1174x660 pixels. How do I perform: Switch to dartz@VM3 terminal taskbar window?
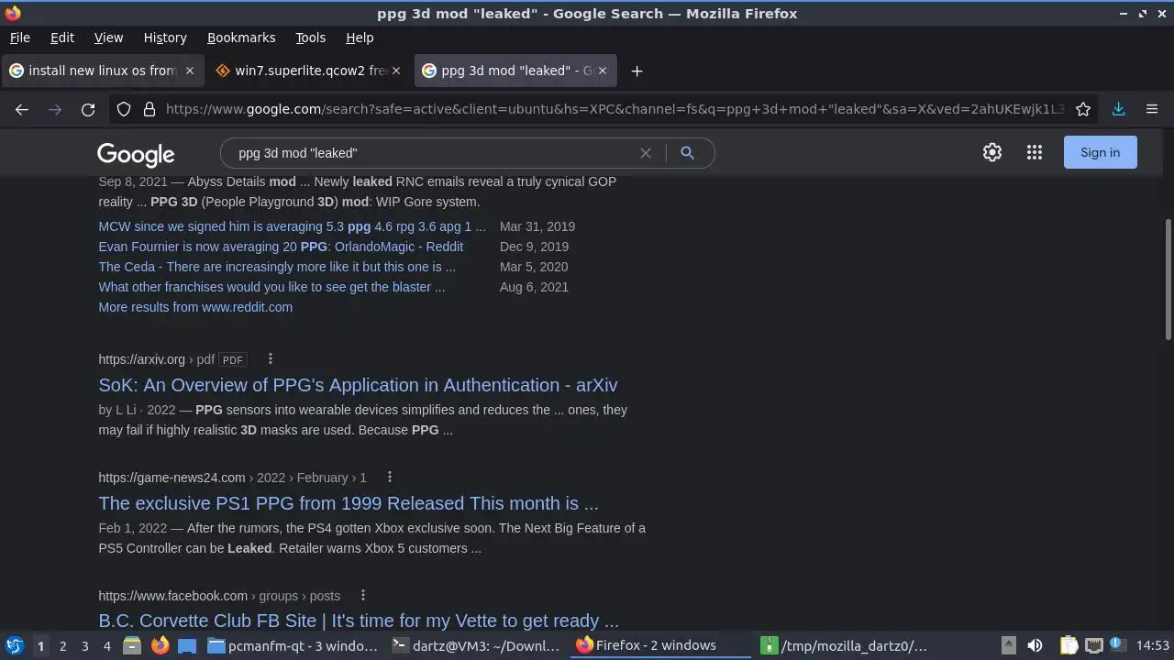coord(477,645)
